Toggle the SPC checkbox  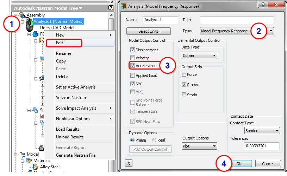[132, 84]
